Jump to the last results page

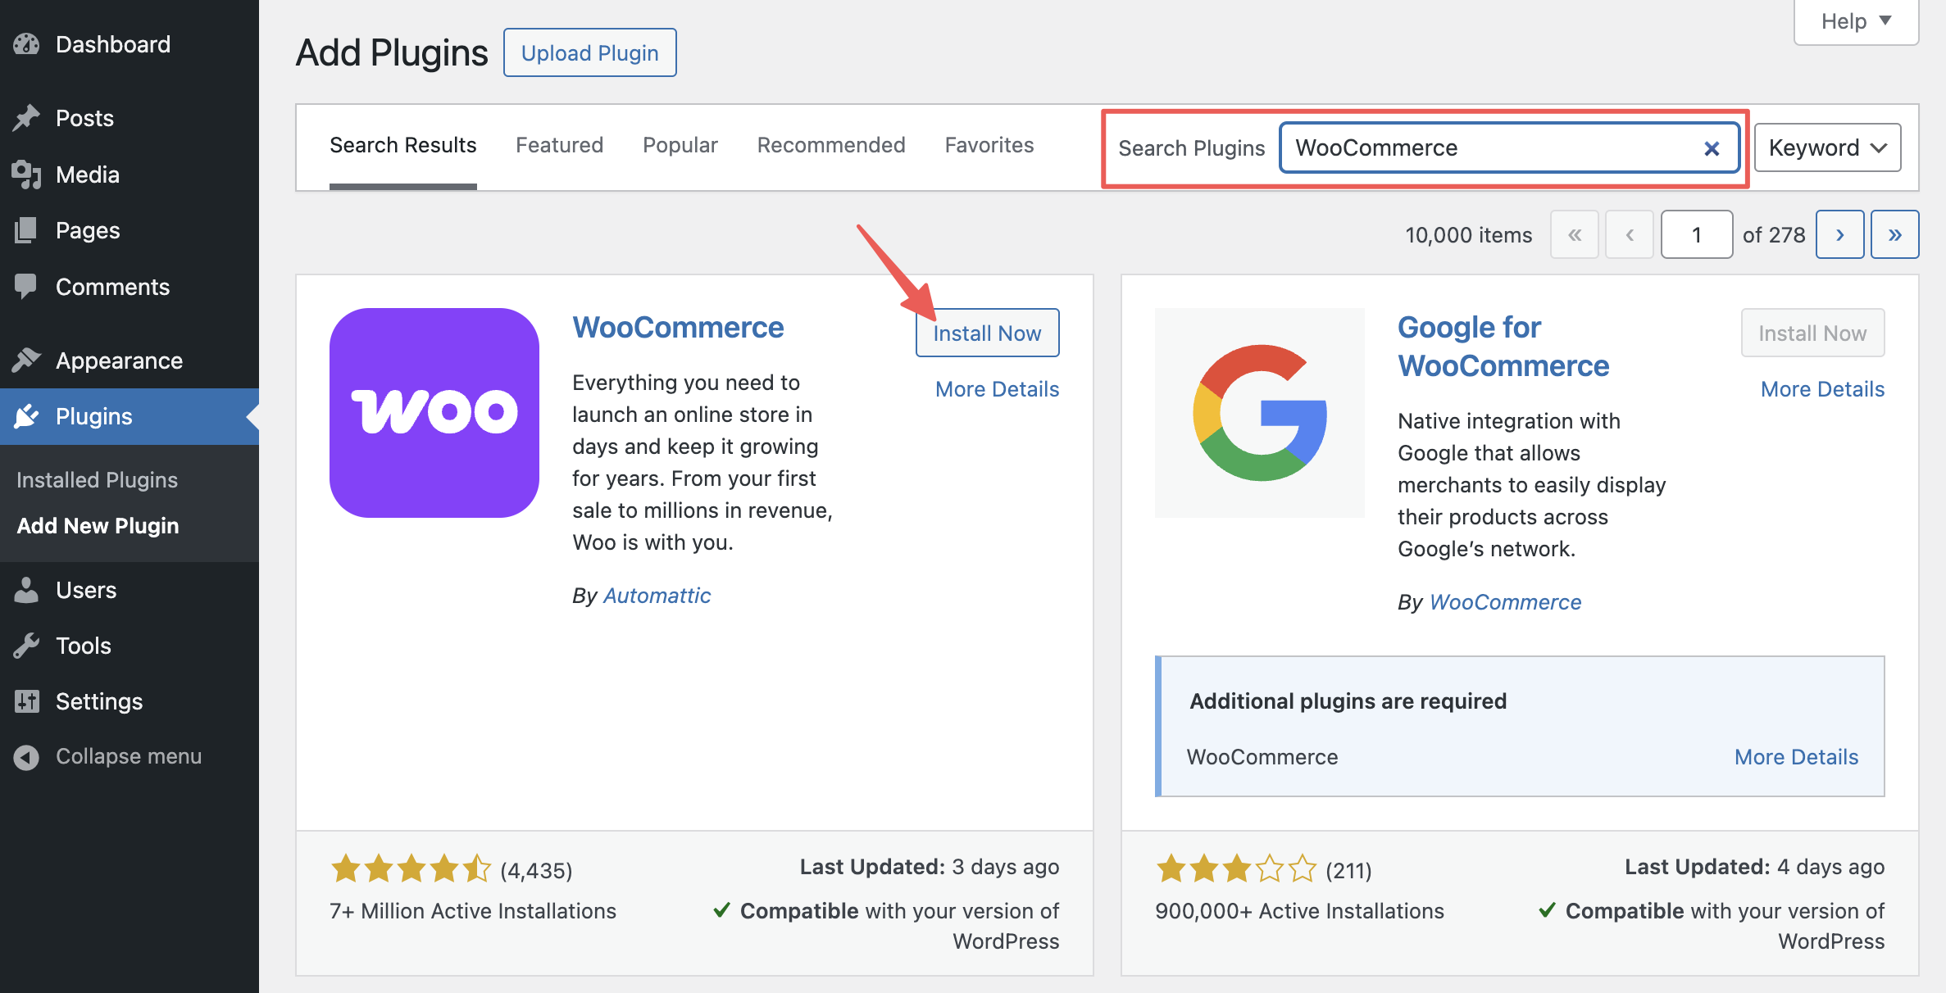(x=1894, y=234)
